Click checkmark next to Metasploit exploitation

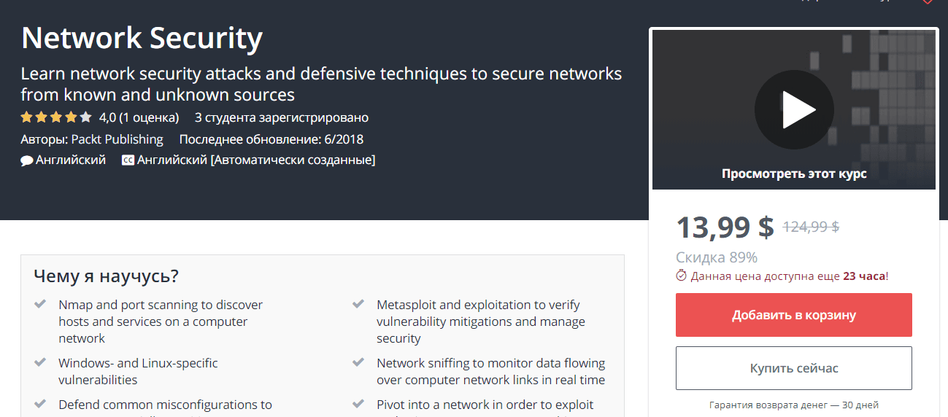pyautogui.click(x=358, y=303)
